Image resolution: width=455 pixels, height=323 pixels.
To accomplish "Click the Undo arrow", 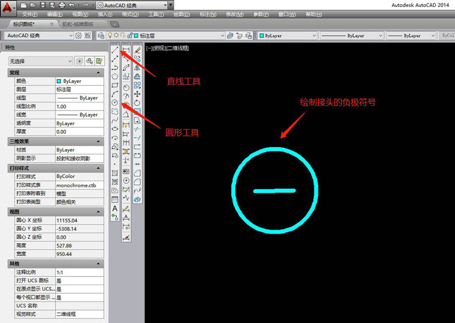I will click(72, 5).
